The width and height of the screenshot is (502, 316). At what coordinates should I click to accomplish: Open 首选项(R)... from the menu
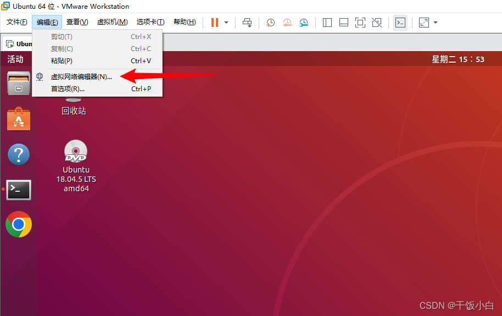tap(97, 89)
